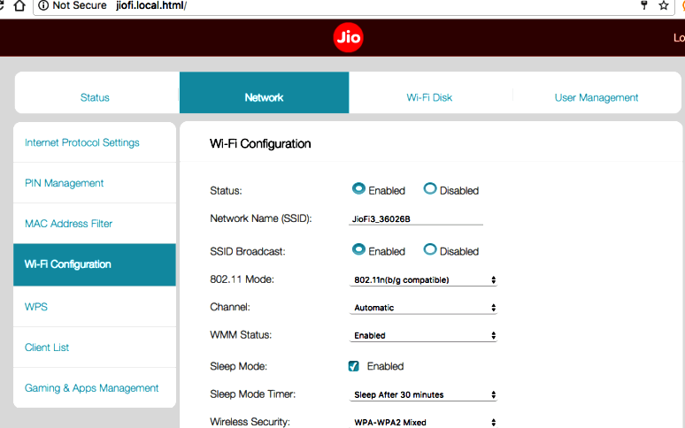The width and height of the screenshot is (685, 428).
Task: Click the key icon in address bar
Action: pyautogui.click(x=644, y=5)
